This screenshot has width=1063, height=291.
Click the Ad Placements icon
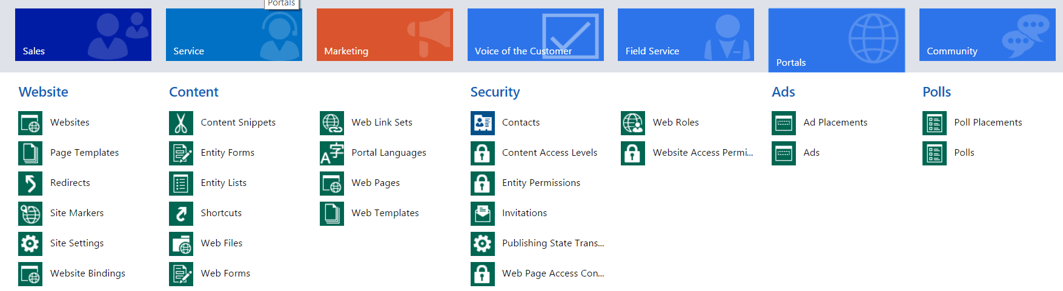pyautogui.click(x=784, y=123)
